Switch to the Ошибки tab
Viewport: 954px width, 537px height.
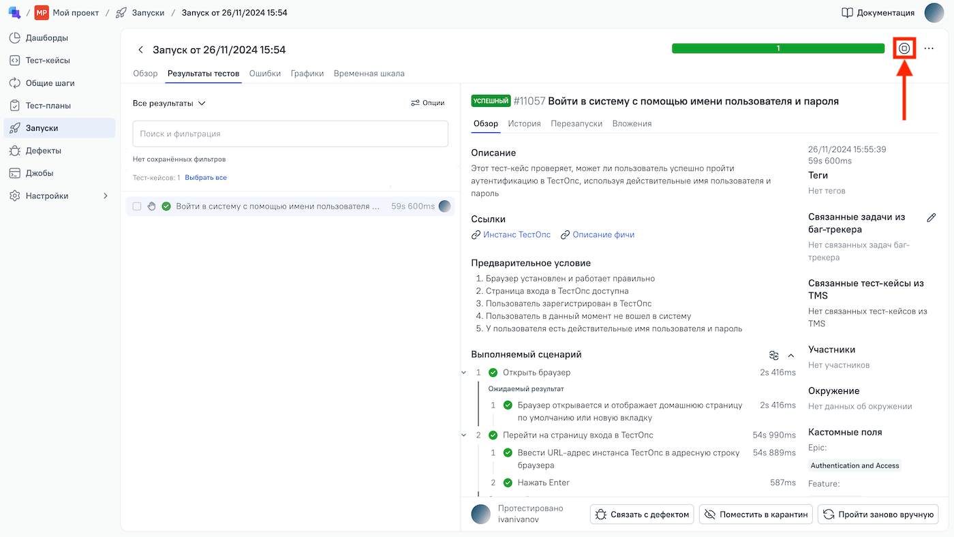pos(265,74)
